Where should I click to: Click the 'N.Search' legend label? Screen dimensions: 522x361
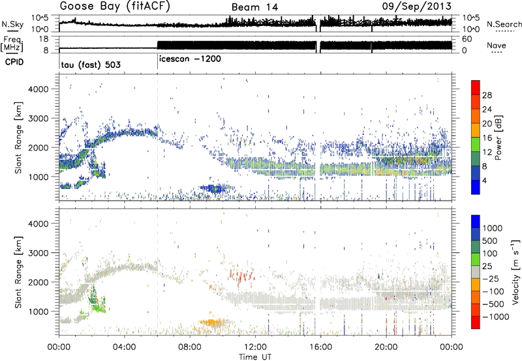coord(504,24)
